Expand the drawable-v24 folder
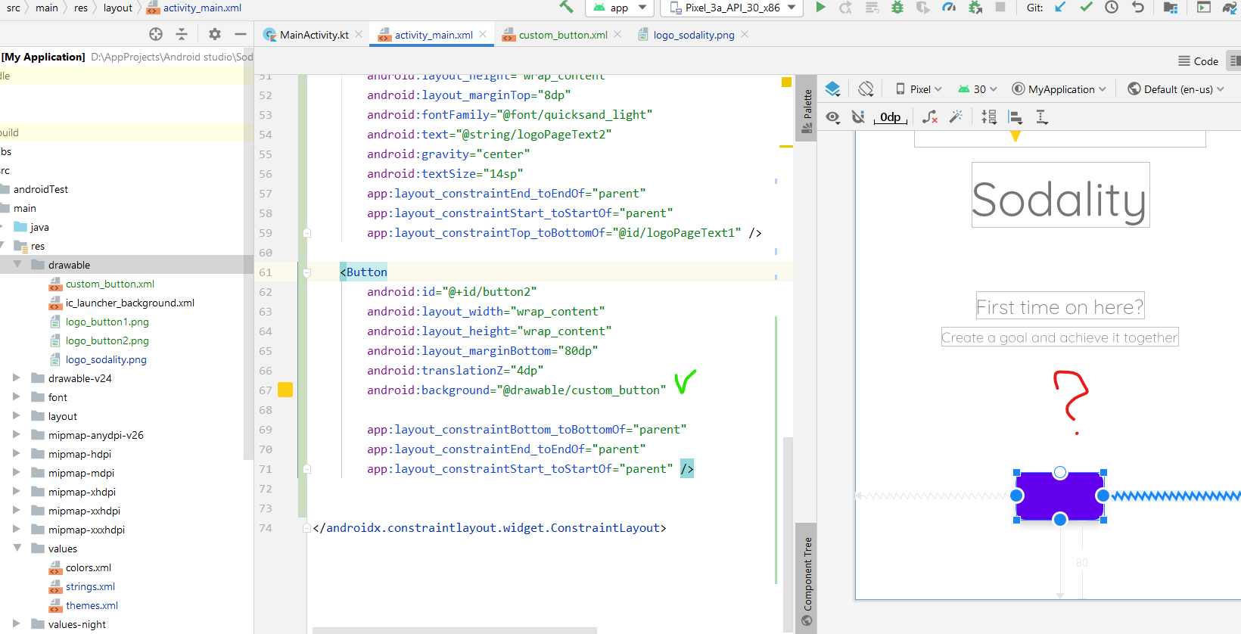Image resolution: width=1241 pixels, height=634 pixels. click(17, 378)
